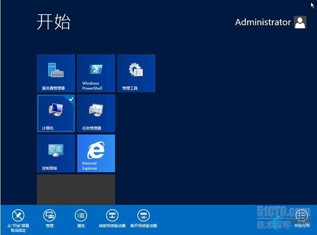
Task: Launch the Windows PowerShell tile
Action: point(96,73)
